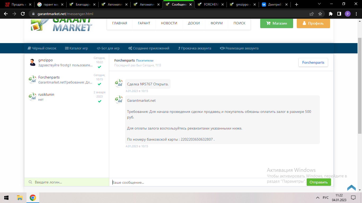Open Чёрный список link
The width and height of the screenshot is (362, 203).
[x=42, y=48]
